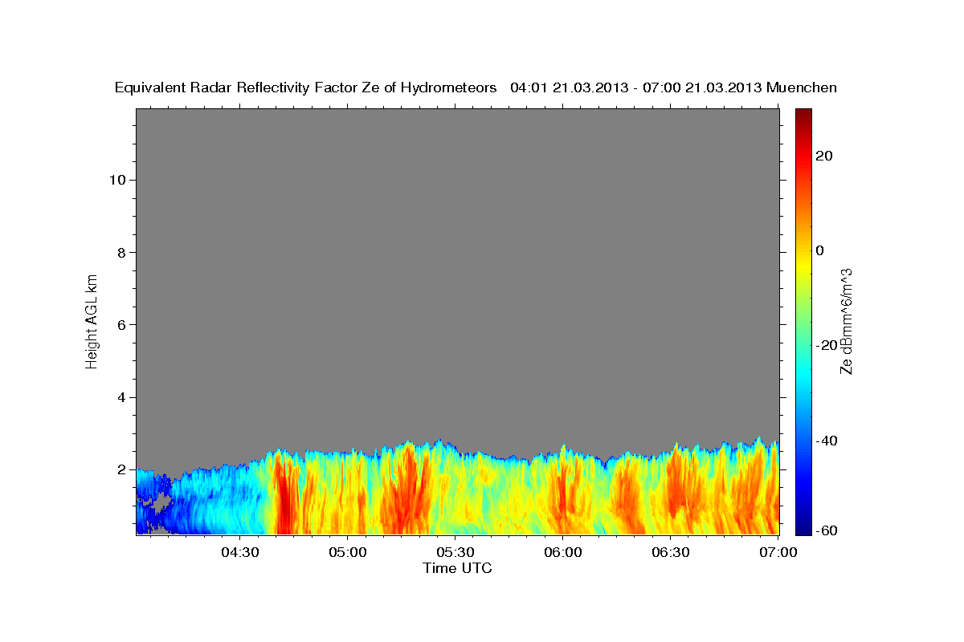Click the red reflectivity column near 04:45

click(284, 498)
